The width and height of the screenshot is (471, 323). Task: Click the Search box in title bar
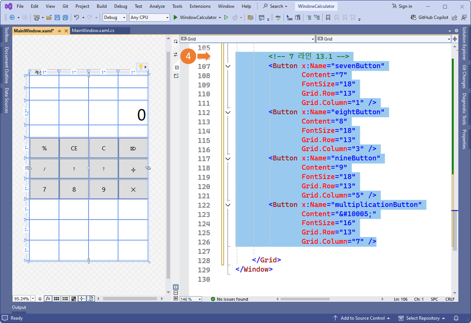pyautogui.click(x=275, y=6)
